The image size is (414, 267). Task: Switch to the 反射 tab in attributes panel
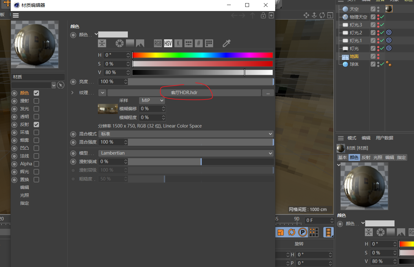pos(366,157)
